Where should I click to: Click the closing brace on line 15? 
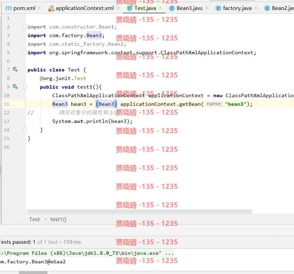point(29,138)
